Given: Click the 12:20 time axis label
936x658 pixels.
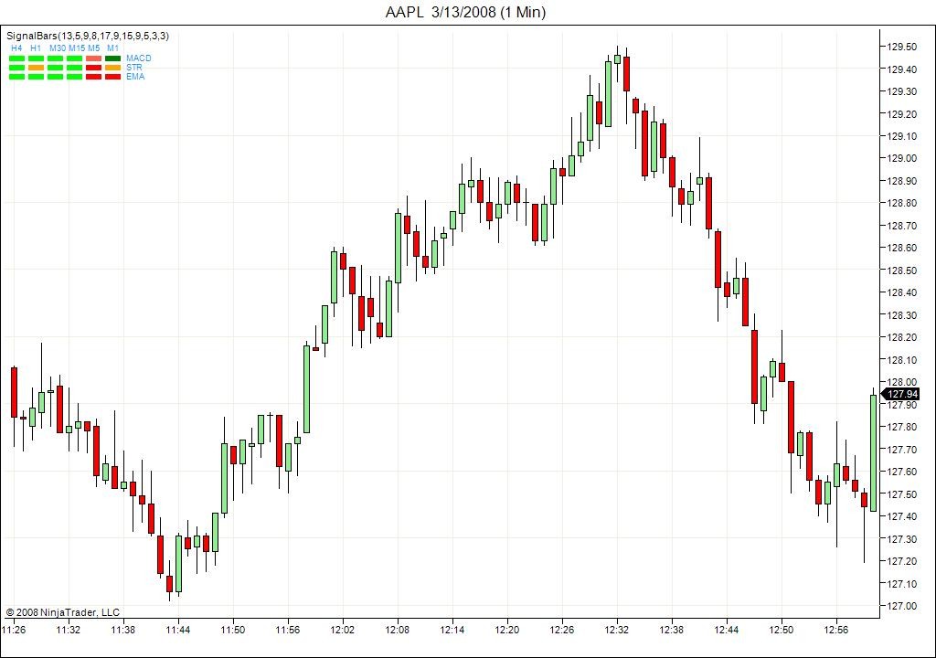Looking at the screenshot, I should click(506, 630).
